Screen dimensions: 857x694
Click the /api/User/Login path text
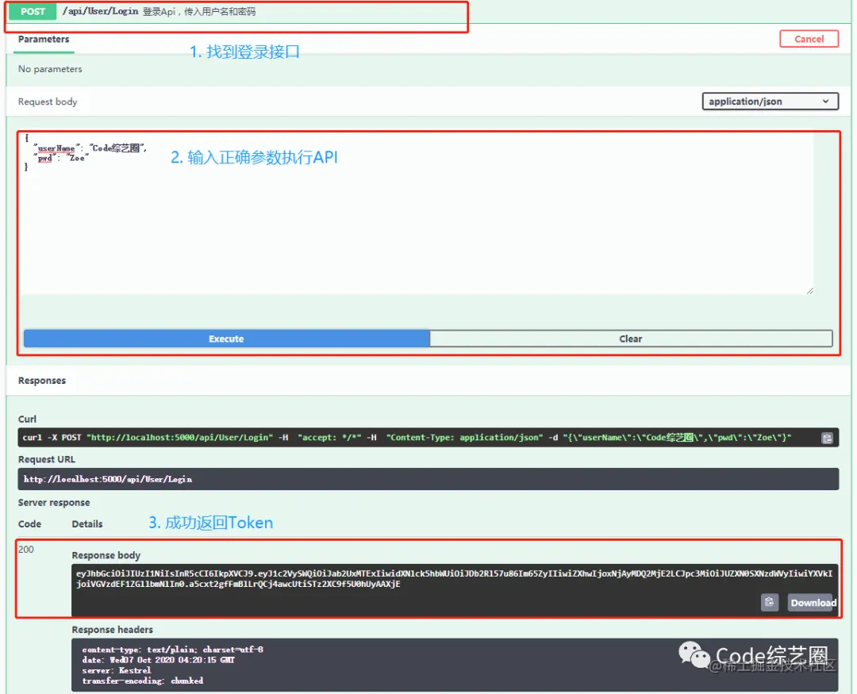point(100,11)
